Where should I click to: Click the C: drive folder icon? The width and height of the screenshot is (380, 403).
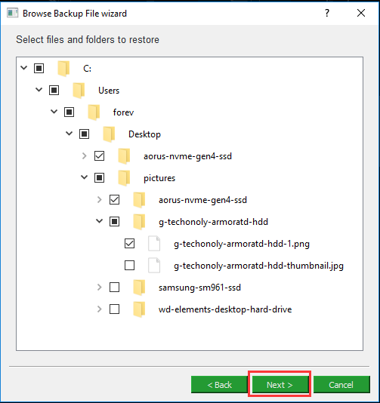pyautogui.click(x=63, y=69)
